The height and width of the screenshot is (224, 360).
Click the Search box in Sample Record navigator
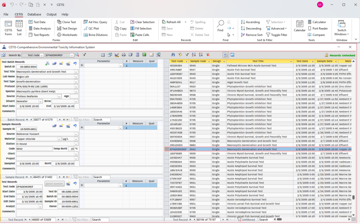tap(102, 177)
